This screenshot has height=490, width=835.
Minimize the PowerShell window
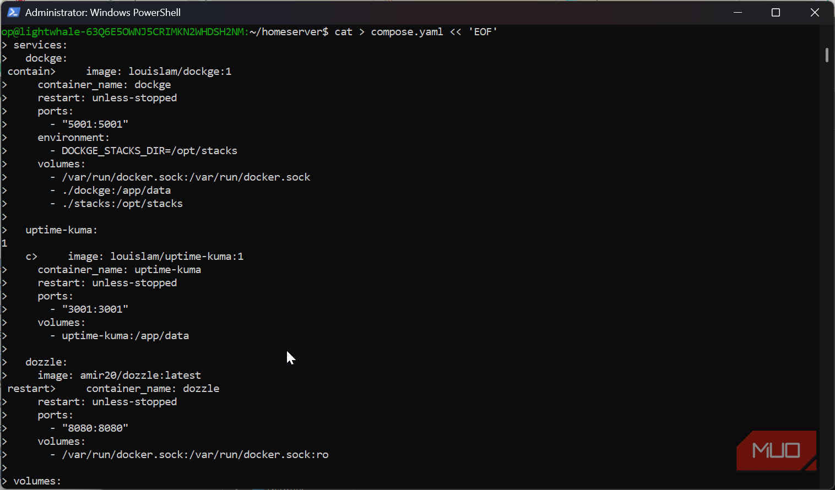[x=738, y=12]
